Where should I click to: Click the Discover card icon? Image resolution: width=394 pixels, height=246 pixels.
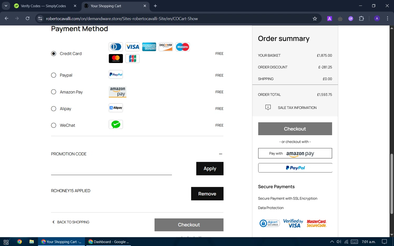[x=166, y=47]
